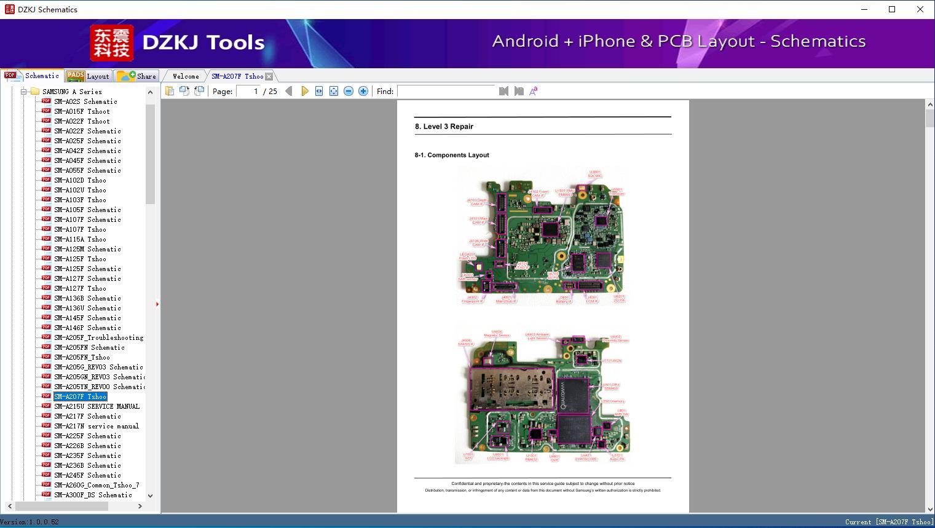This screenshot has width=935, height=528.
Task: Click the PDF icon beside SM-A02S Schematic
Action: click(46, 101)
